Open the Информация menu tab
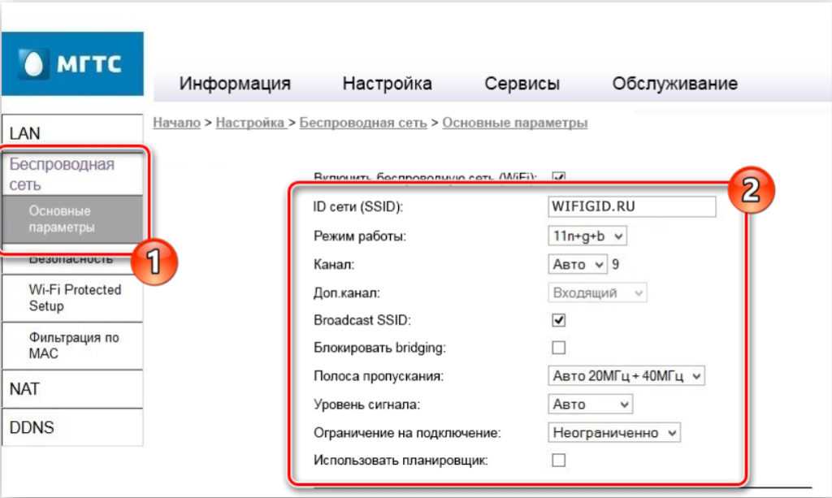The width and height of the screenshot is (832, 498). pyautogui.click(x=235, y=84)
